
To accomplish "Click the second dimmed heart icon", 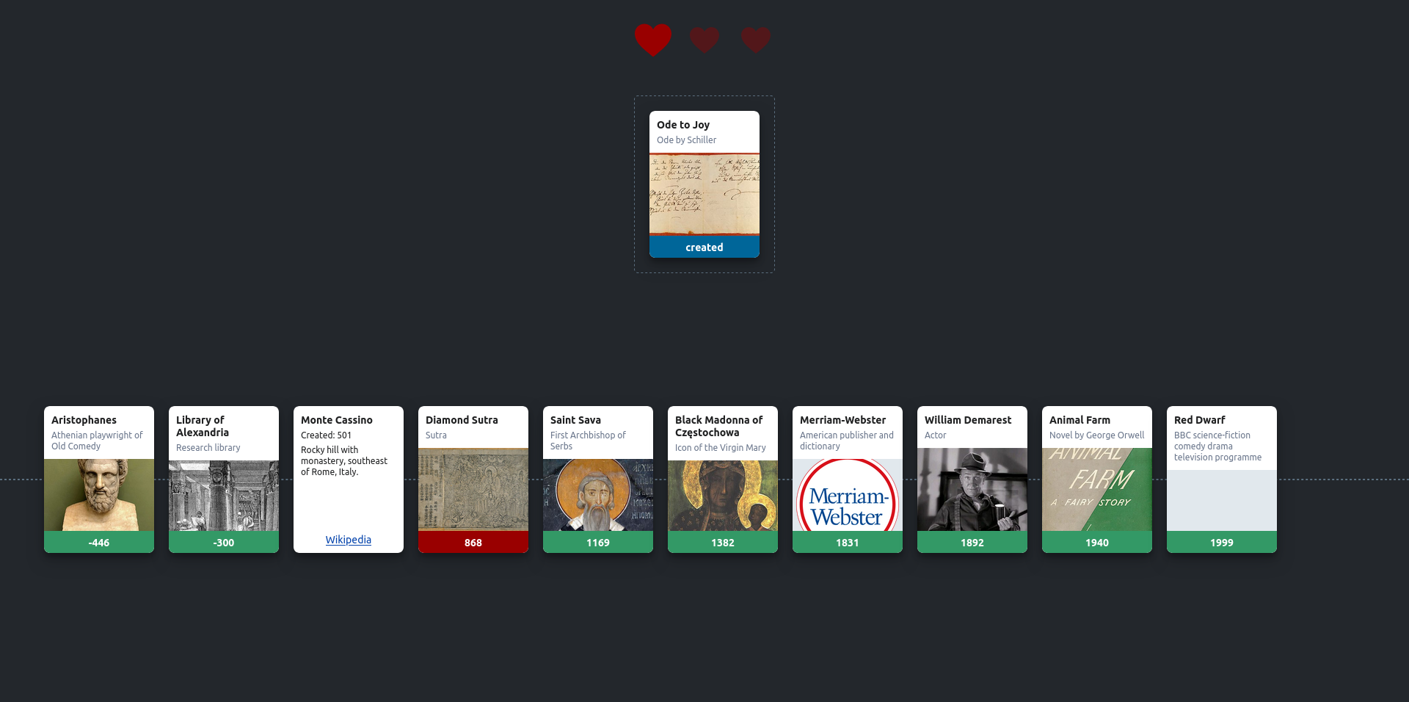I will (x=704, y=40).
